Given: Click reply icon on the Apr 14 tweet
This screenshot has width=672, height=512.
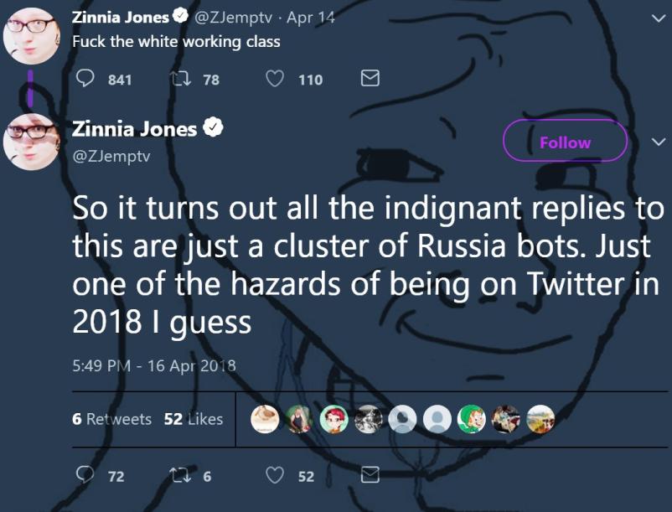Looking at the screenshot, I should tap(87, 79).
